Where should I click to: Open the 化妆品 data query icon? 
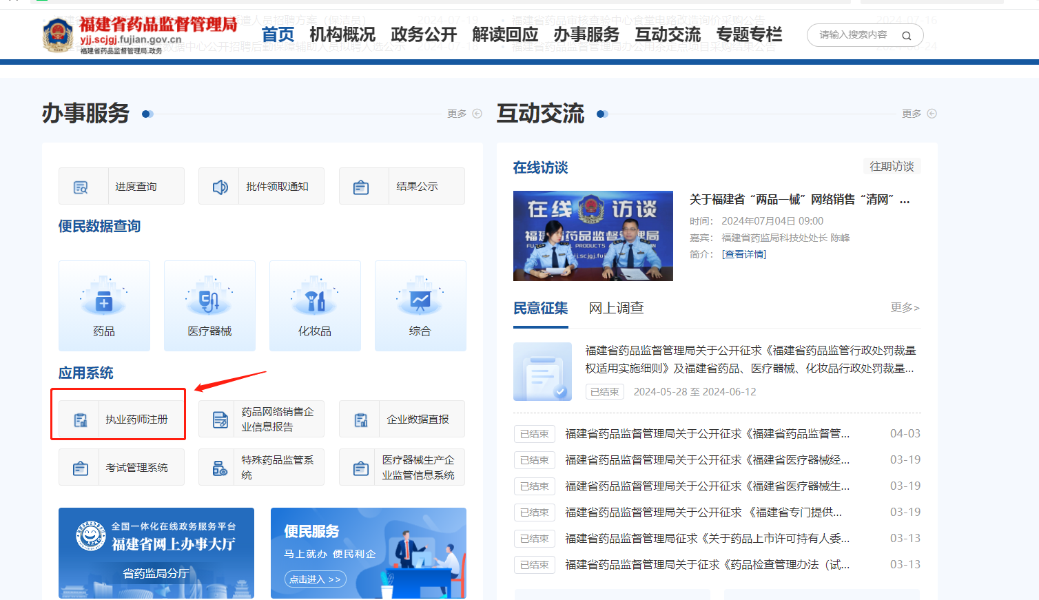click(x=315, y=298)
